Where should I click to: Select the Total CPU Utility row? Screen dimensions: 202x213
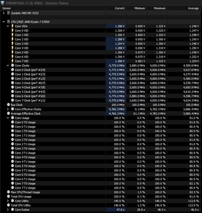101,205
